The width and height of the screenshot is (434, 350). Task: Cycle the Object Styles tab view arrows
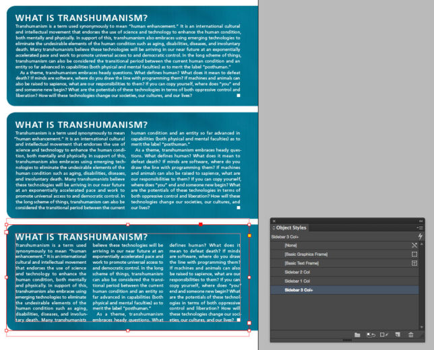274,228
